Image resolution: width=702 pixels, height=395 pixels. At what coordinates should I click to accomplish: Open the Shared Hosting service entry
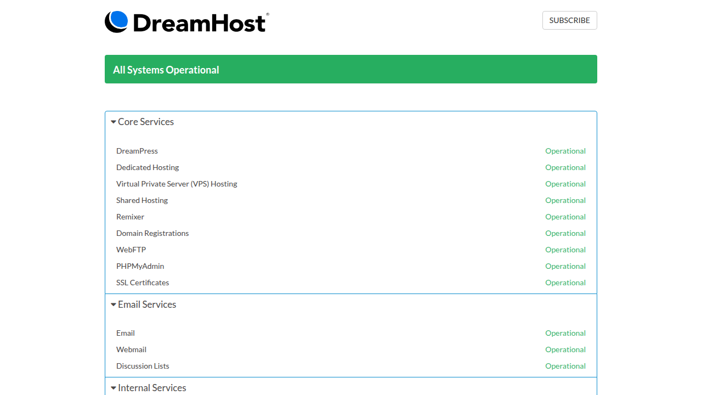pos(141,200)
